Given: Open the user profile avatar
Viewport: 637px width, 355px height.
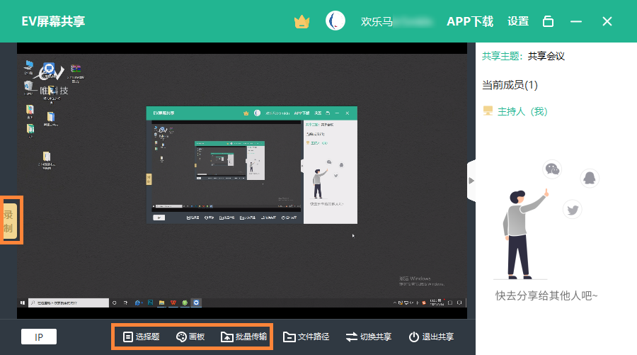Looking at the screenshot, I should click(x=335, y=21).
